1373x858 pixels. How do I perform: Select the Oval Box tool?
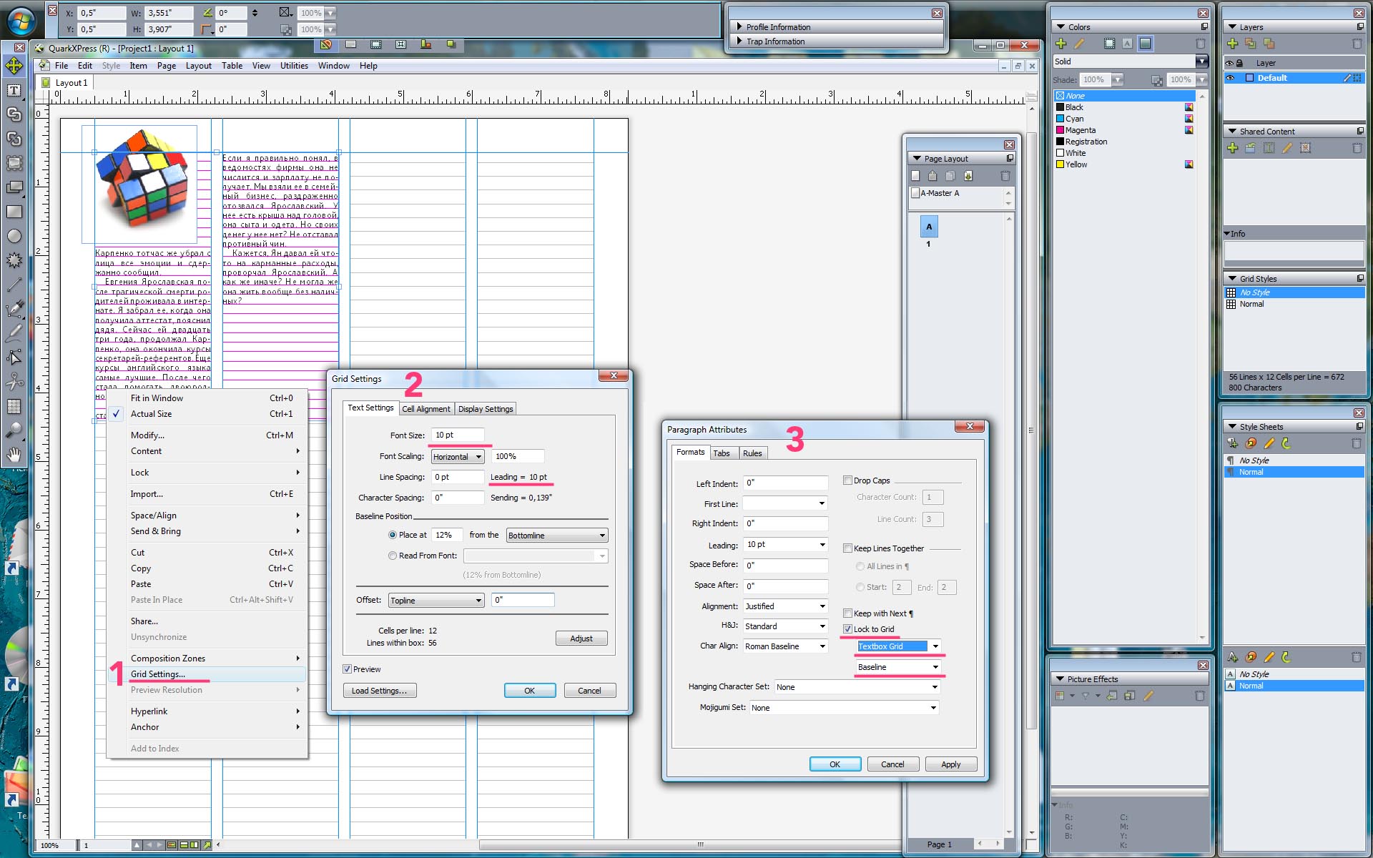[x=14, y=236]
